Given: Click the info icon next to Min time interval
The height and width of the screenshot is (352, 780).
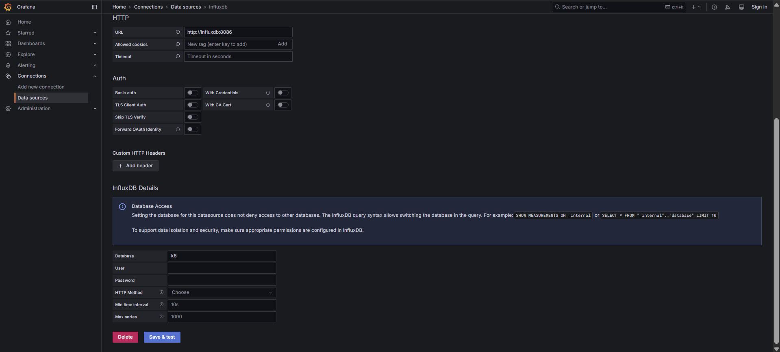Looking at the screenshot, I should [161, 304].
